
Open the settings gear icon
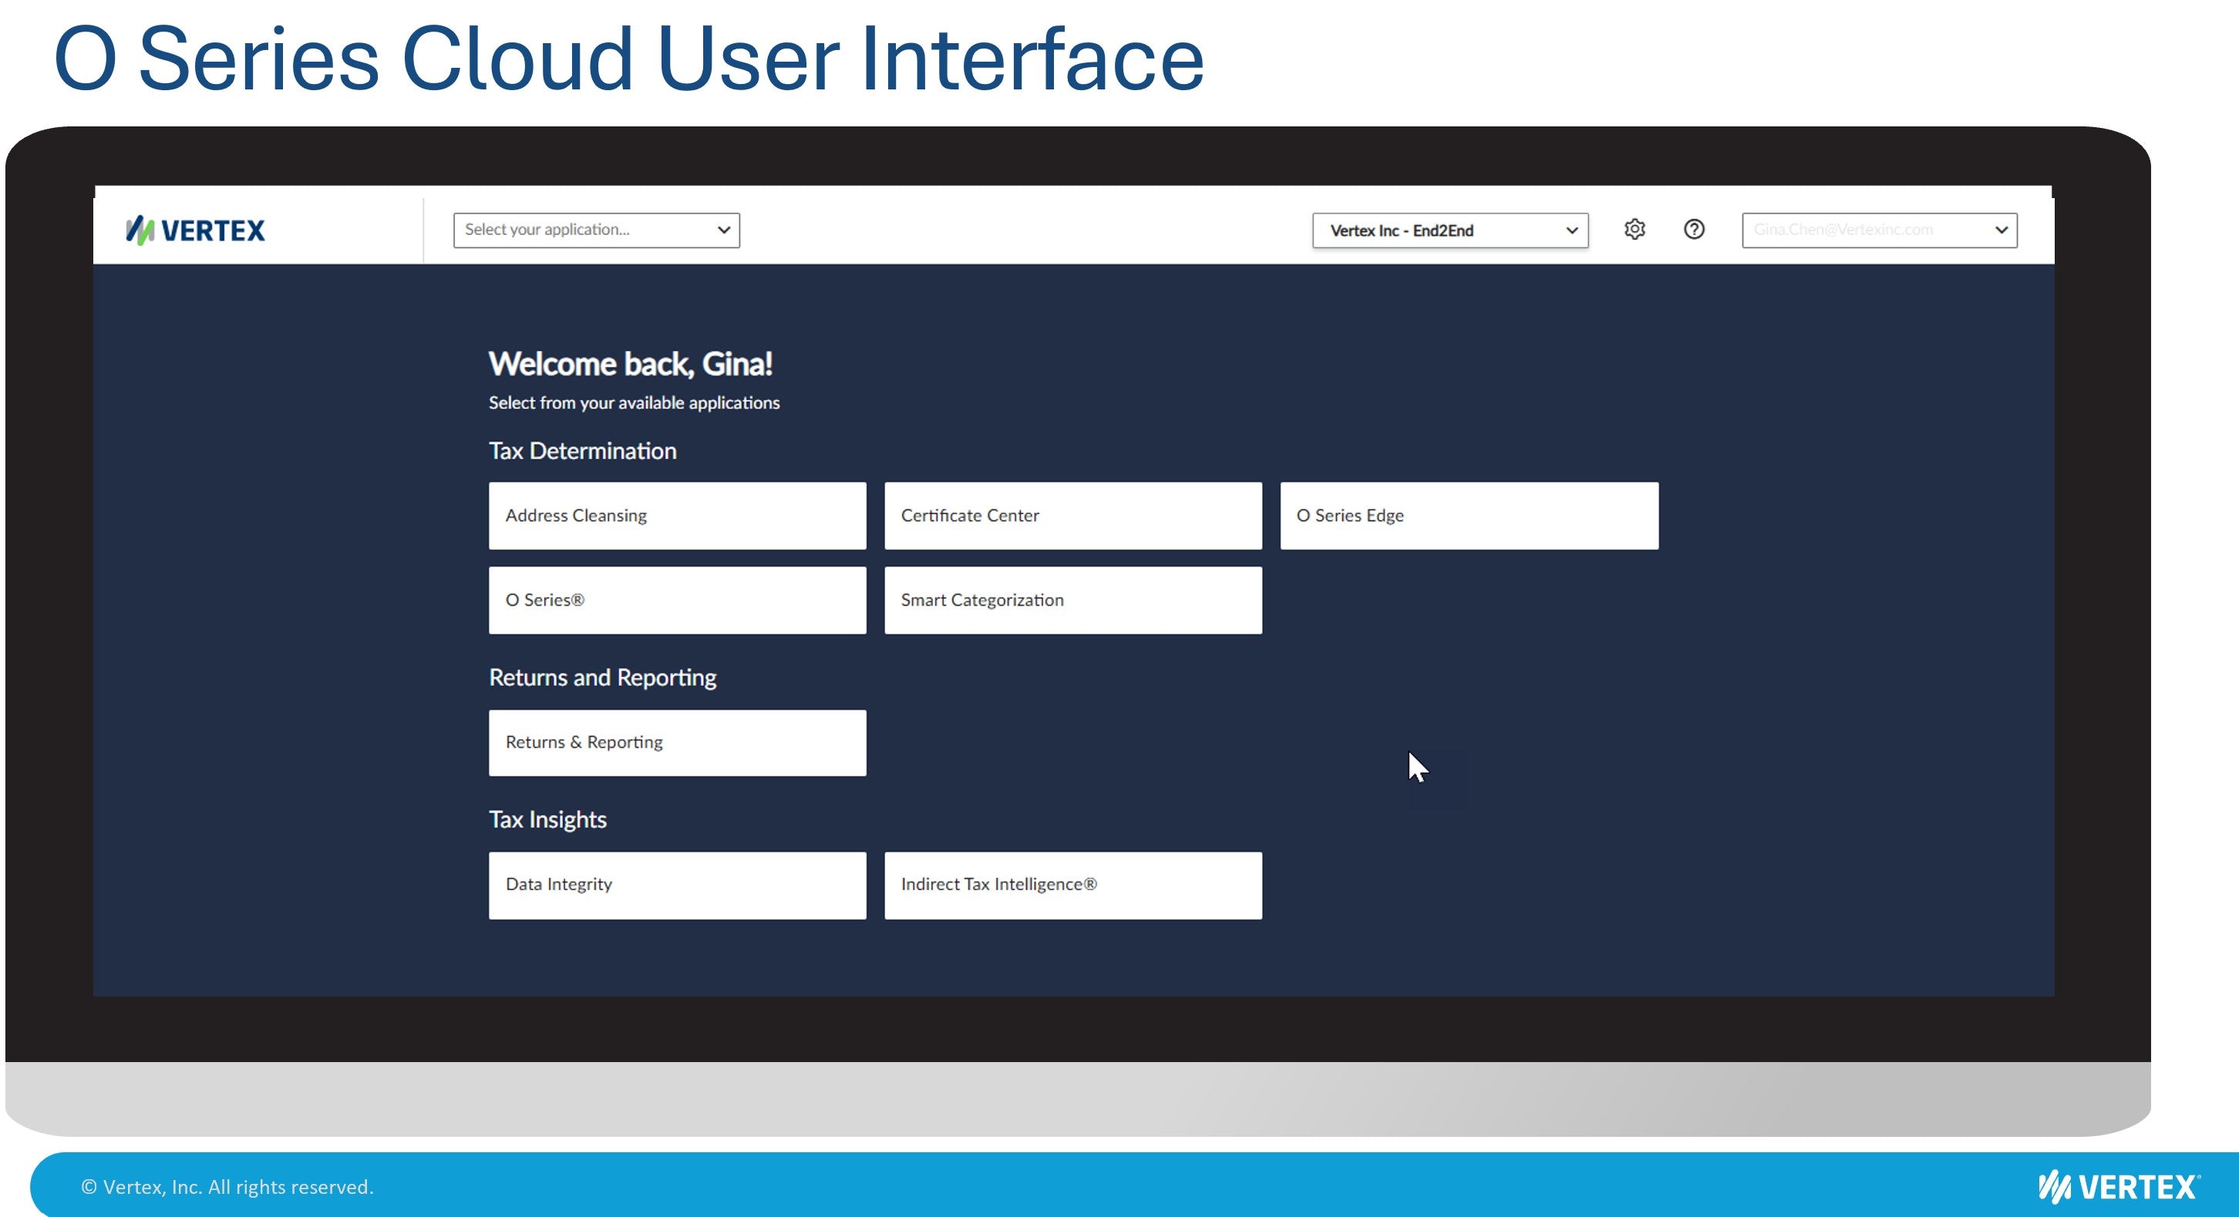(x=1634, y=230)
